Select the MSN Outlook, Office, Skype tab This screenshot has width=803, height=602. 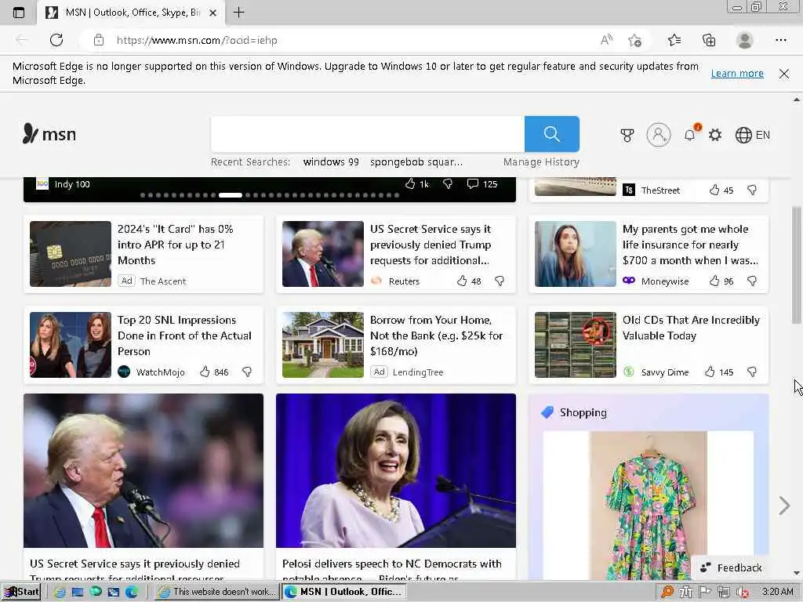[131, 13]
